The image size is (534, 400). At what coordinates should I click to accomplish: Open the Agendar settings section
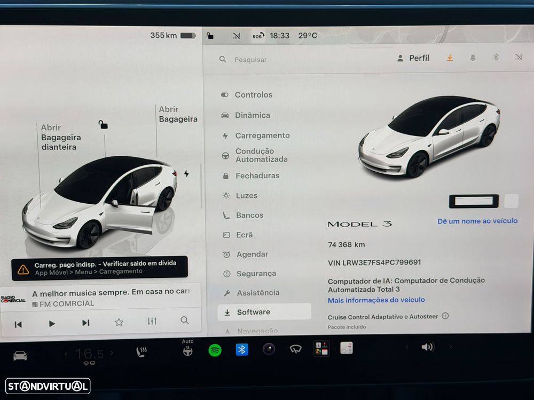pos(246,254)
